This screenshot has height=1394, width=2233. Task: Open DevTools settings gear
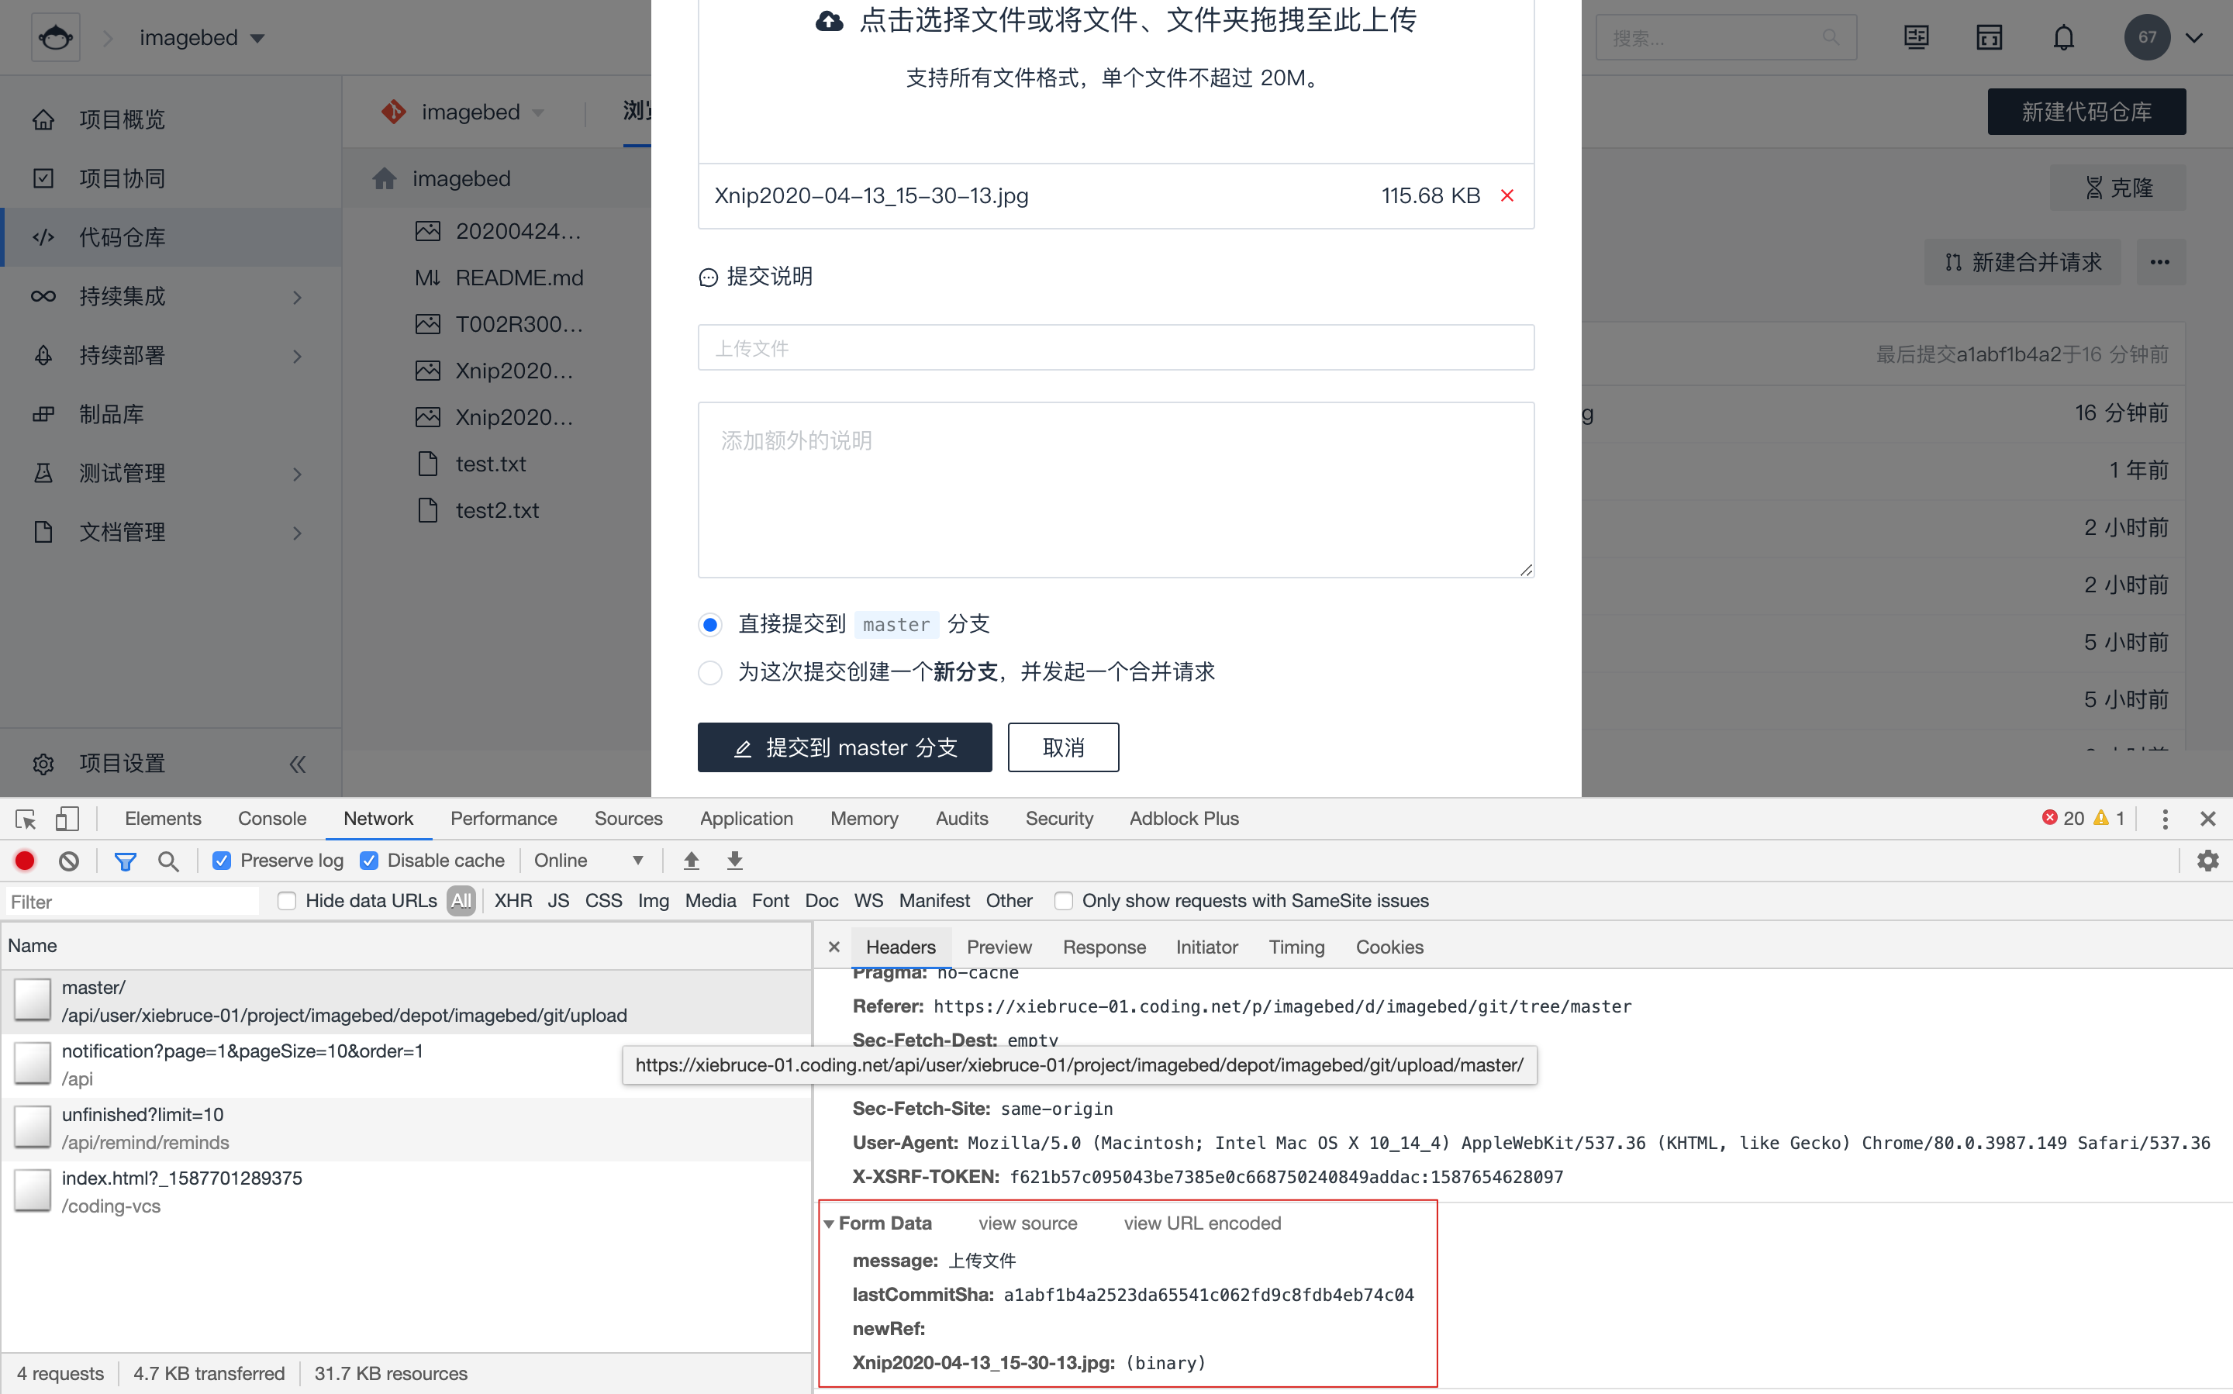coord(2208,860)
